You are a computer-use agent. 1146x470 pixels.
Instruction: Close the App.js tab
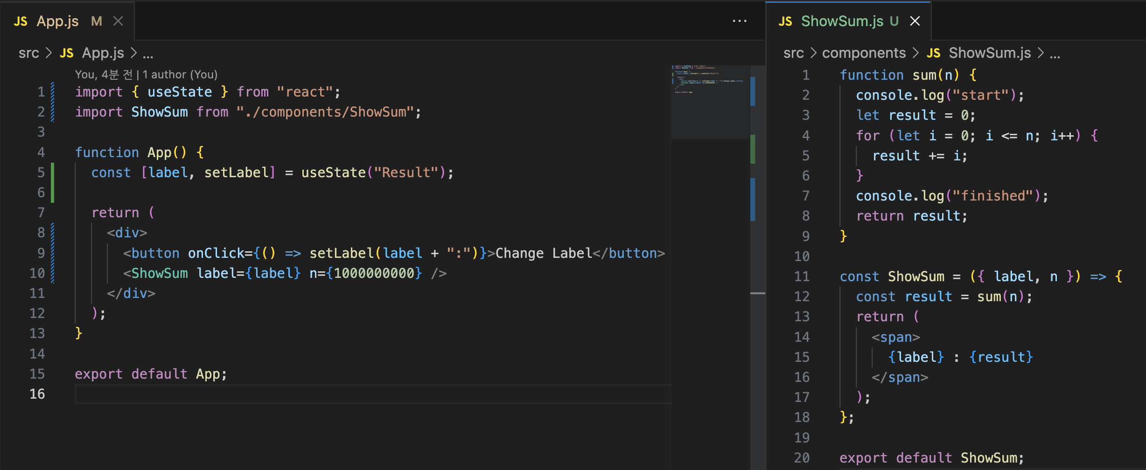pyautogui.click(x=119, y=21)
